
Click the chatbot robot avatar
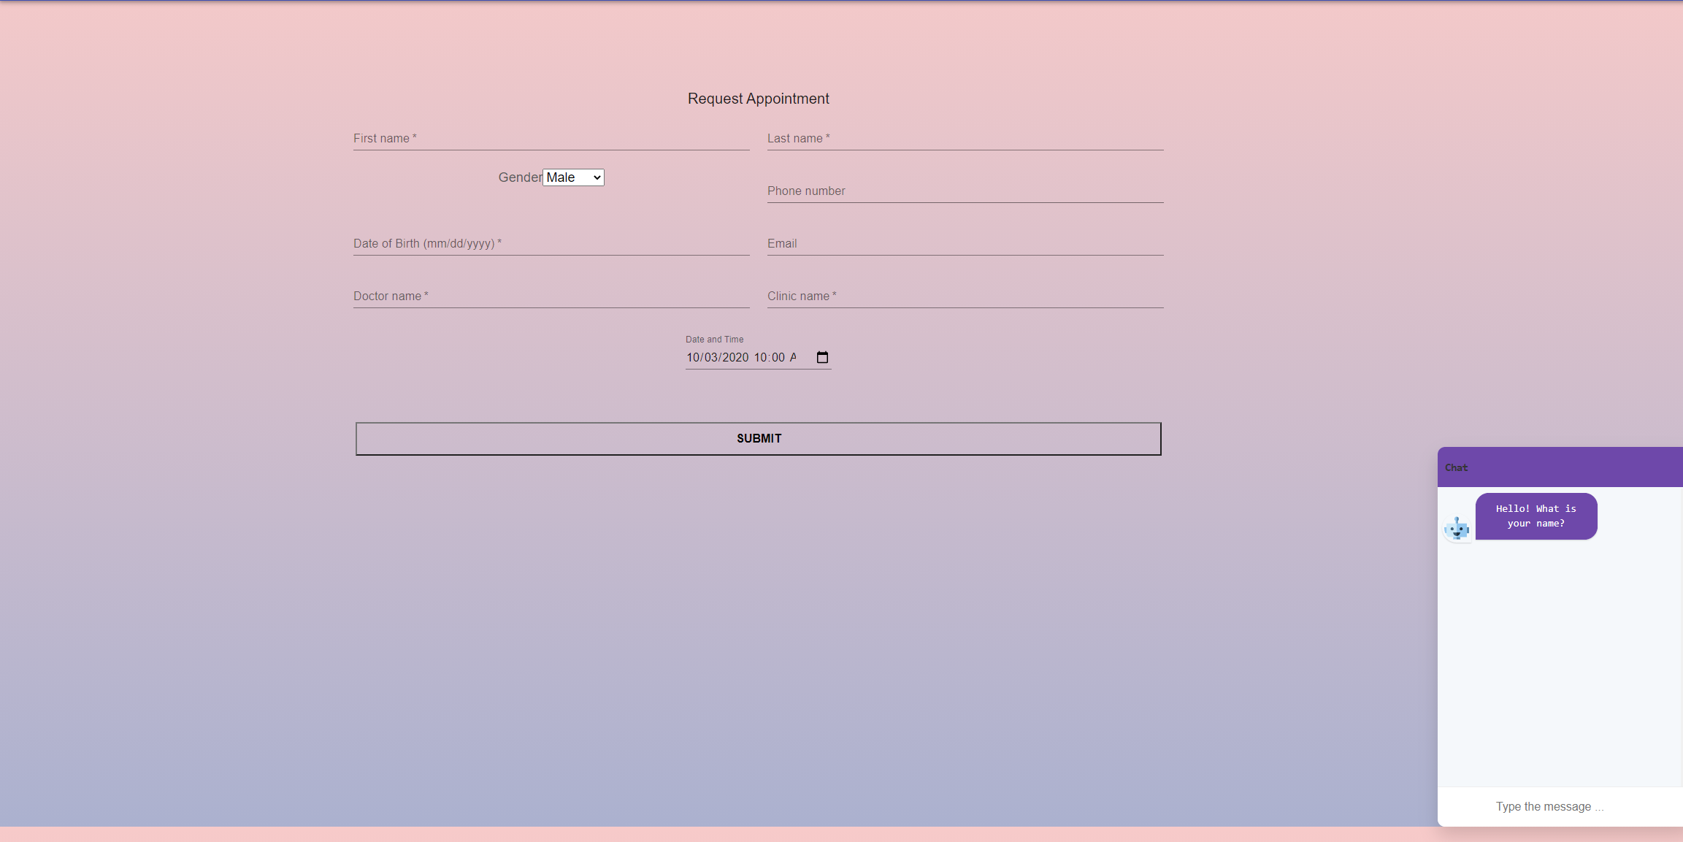point(1457,528)
